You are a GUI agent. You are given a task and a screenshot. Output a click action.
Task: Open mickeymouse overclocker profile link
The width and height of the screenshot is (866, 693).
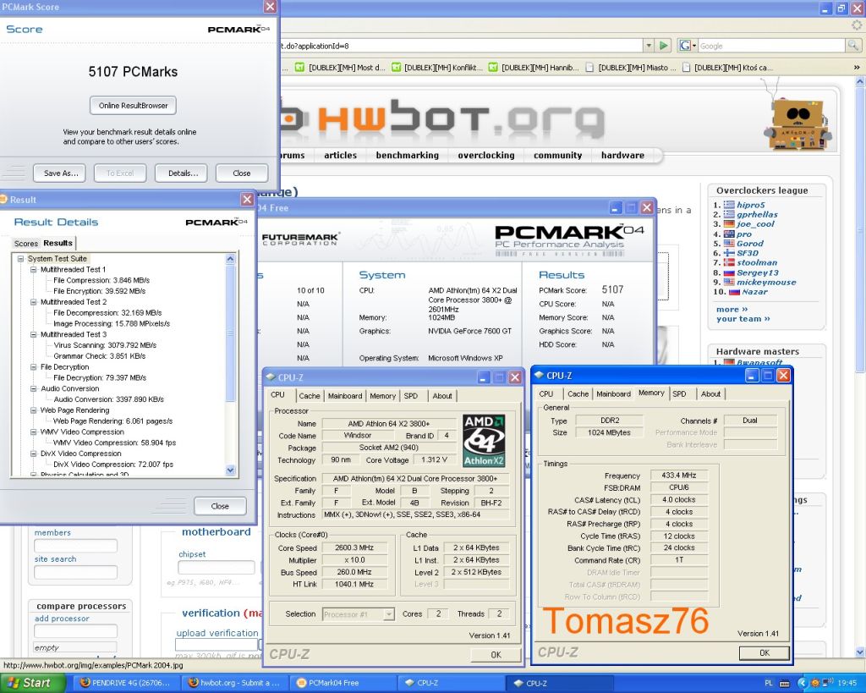pyautogui.click(x=766, y=282)
